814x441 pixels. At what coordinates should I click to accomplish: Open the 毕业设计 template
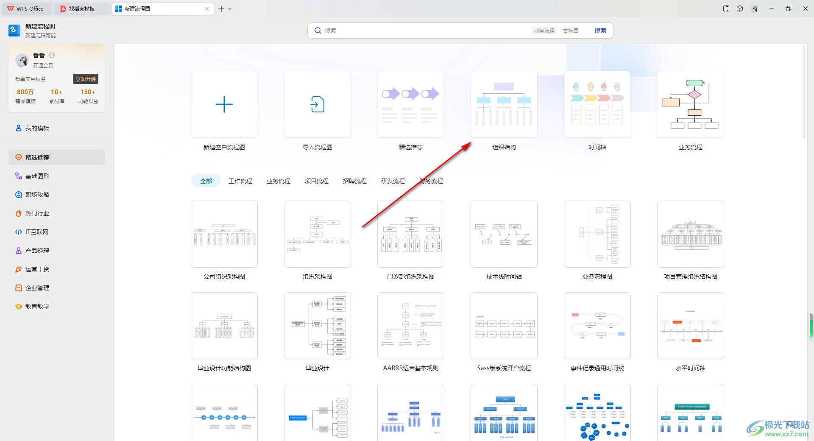click(318, 326)
